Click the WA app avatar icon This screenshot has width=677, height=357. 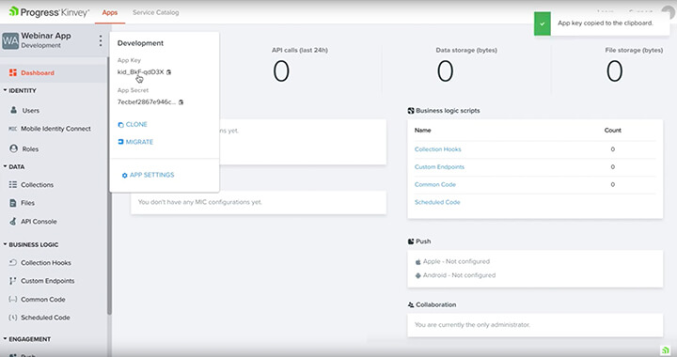[10, 41]
